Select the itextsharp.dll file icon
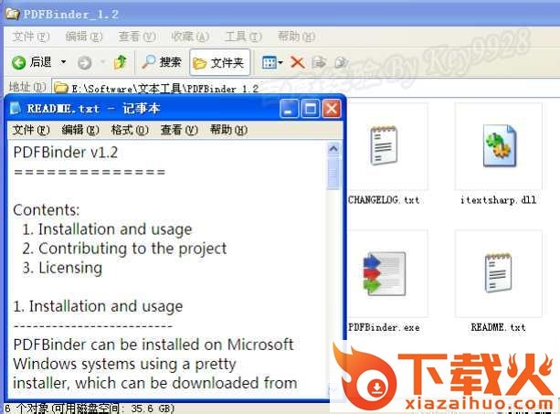This screenshot has width=560, height=414. pyautogui.click(x=500, y=145)
